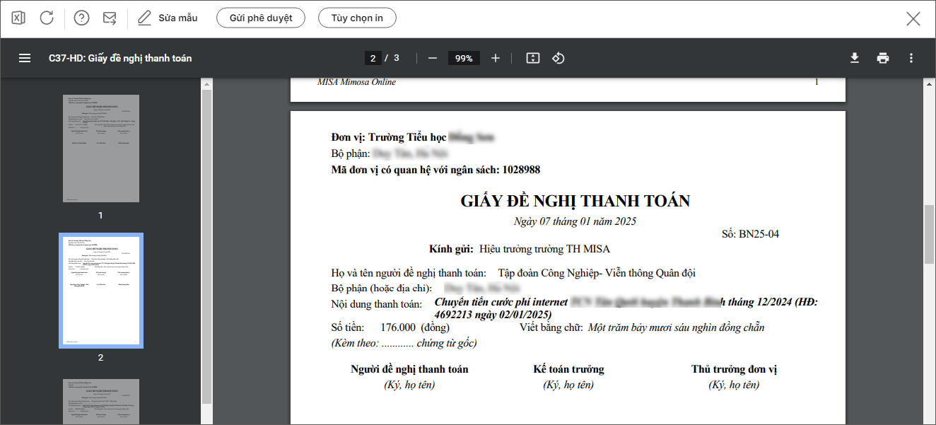Image resolution: width=936 pixels, height=425 pixels.
Task: Rotate the document counterclockwise
Action: (x=558, y=58)
